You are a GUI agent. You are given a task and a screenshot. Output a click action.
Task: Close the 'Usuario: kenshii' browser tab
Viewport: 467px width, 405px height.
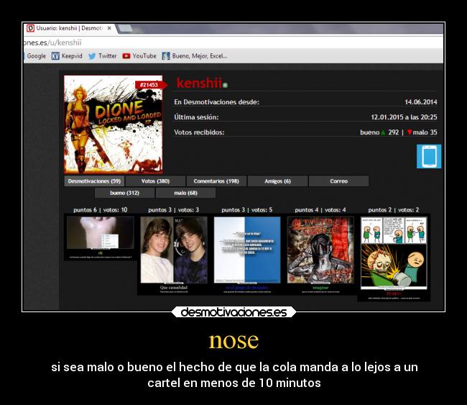109,28
